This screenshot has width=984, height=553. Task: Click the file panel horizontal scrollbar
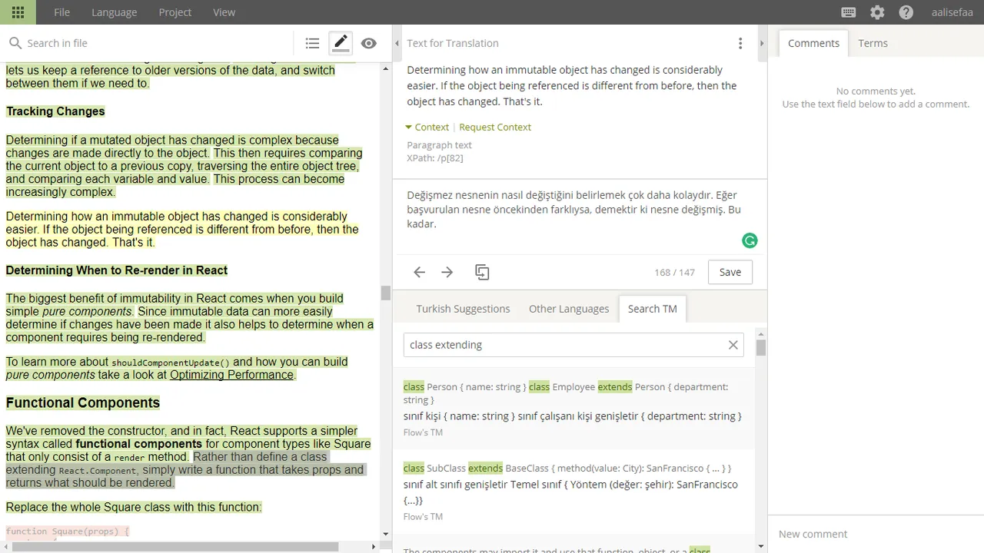pyautogui.click(x=177, y=547)
